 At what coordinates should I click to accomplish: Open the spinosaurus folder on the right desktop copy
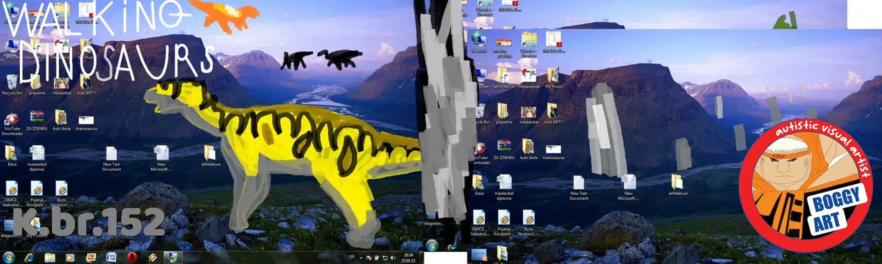504,78
